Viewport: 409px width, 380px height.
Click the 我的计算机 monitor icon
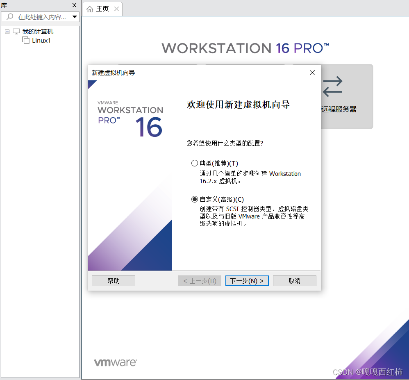click(16, 32)
